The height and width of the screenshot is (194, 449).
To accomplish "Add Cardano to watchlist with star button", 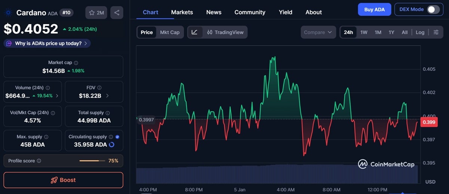I will 96,13.
